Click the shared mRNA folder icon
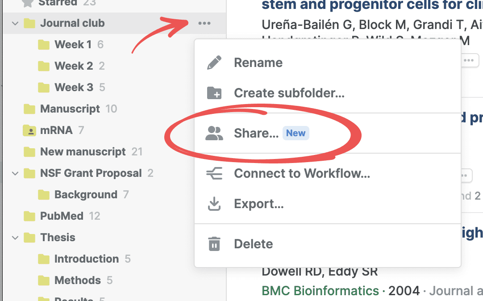The image size is (483, 301). pyautogui.click(x=29, y=130)
